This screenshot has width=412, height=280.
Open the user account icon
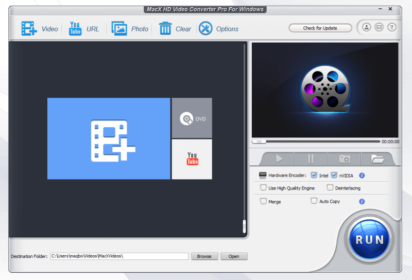click(367, 27)
